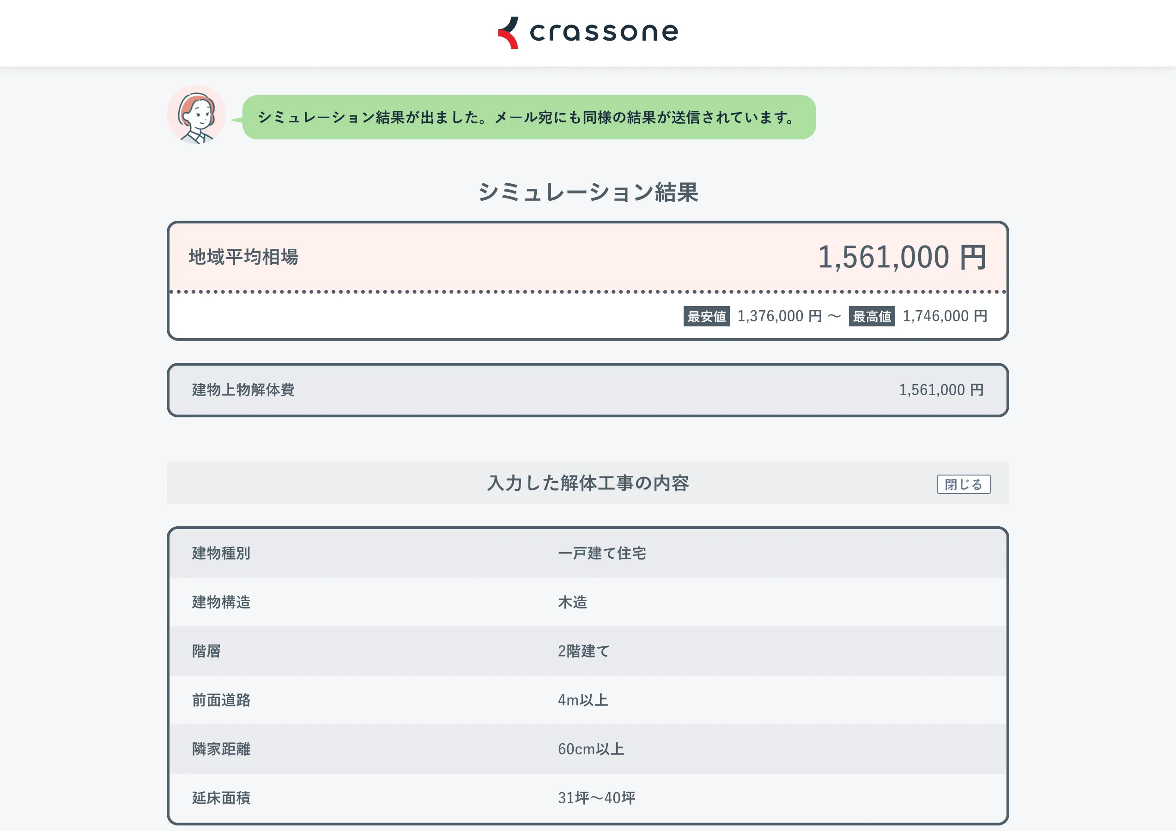
Task: Click the avatar/character icon
Action: (x=197, y=115)
